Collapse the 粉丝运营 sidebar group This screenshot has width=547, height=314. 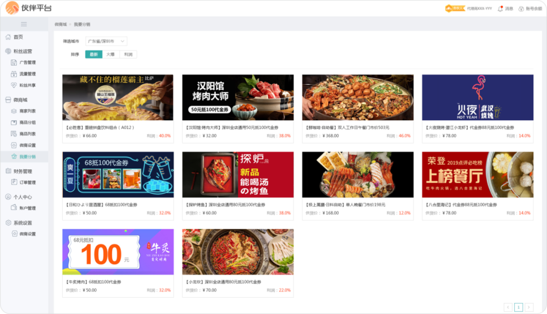pos(22,51)
